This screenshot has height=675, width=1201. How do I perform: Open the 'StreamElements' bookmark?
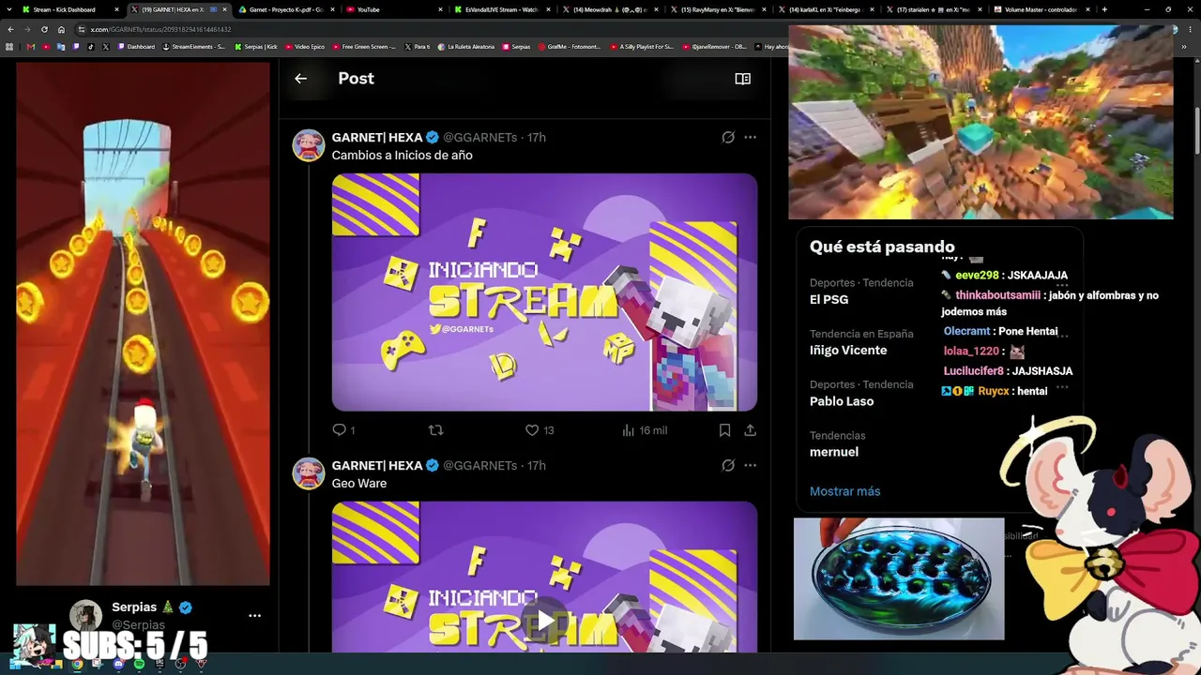tap(193, 46)
